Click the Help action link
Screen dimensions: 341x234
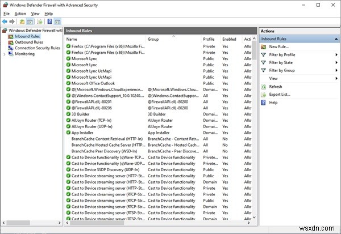(273, 103)
